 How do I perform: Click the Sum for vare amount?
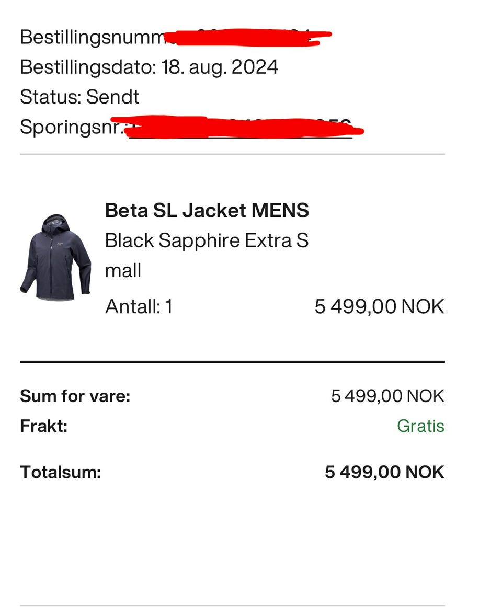(x=387, y=396)
